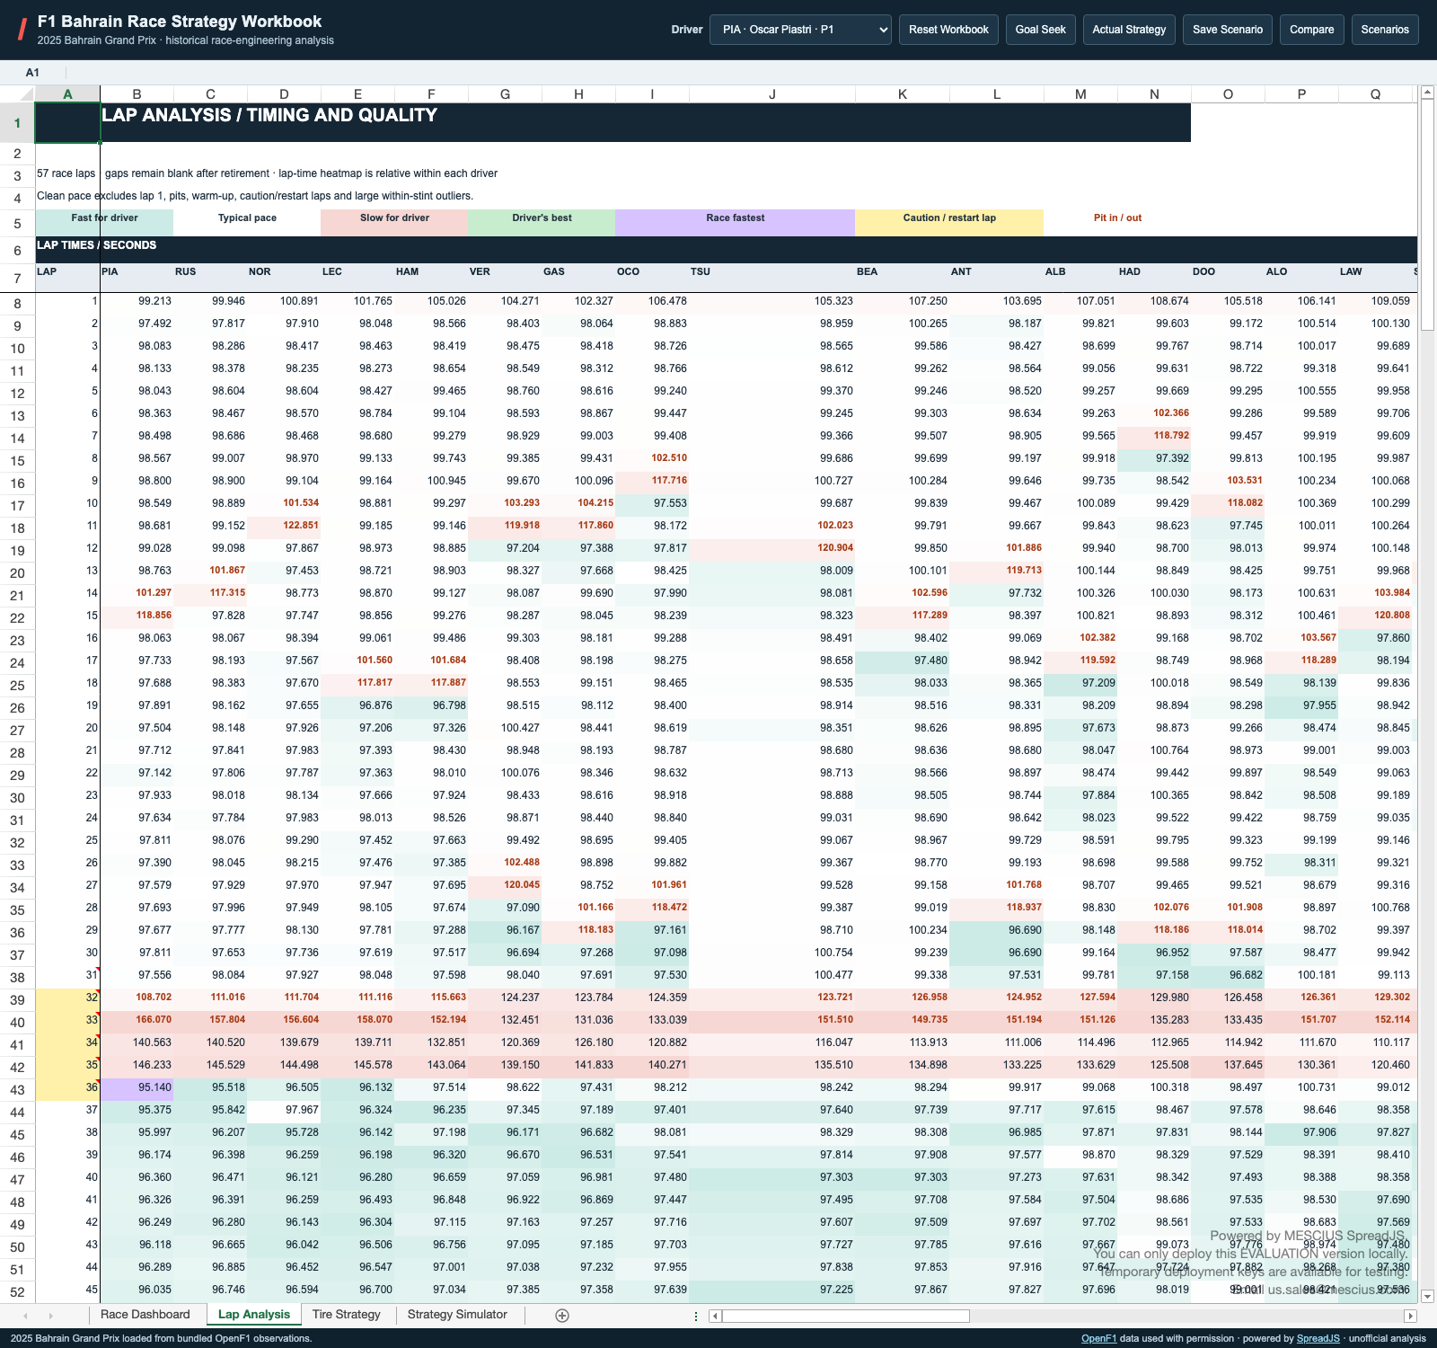Select row header 43
This screenshot has width=1437, height=1348.
click(x=17, y=1090)
